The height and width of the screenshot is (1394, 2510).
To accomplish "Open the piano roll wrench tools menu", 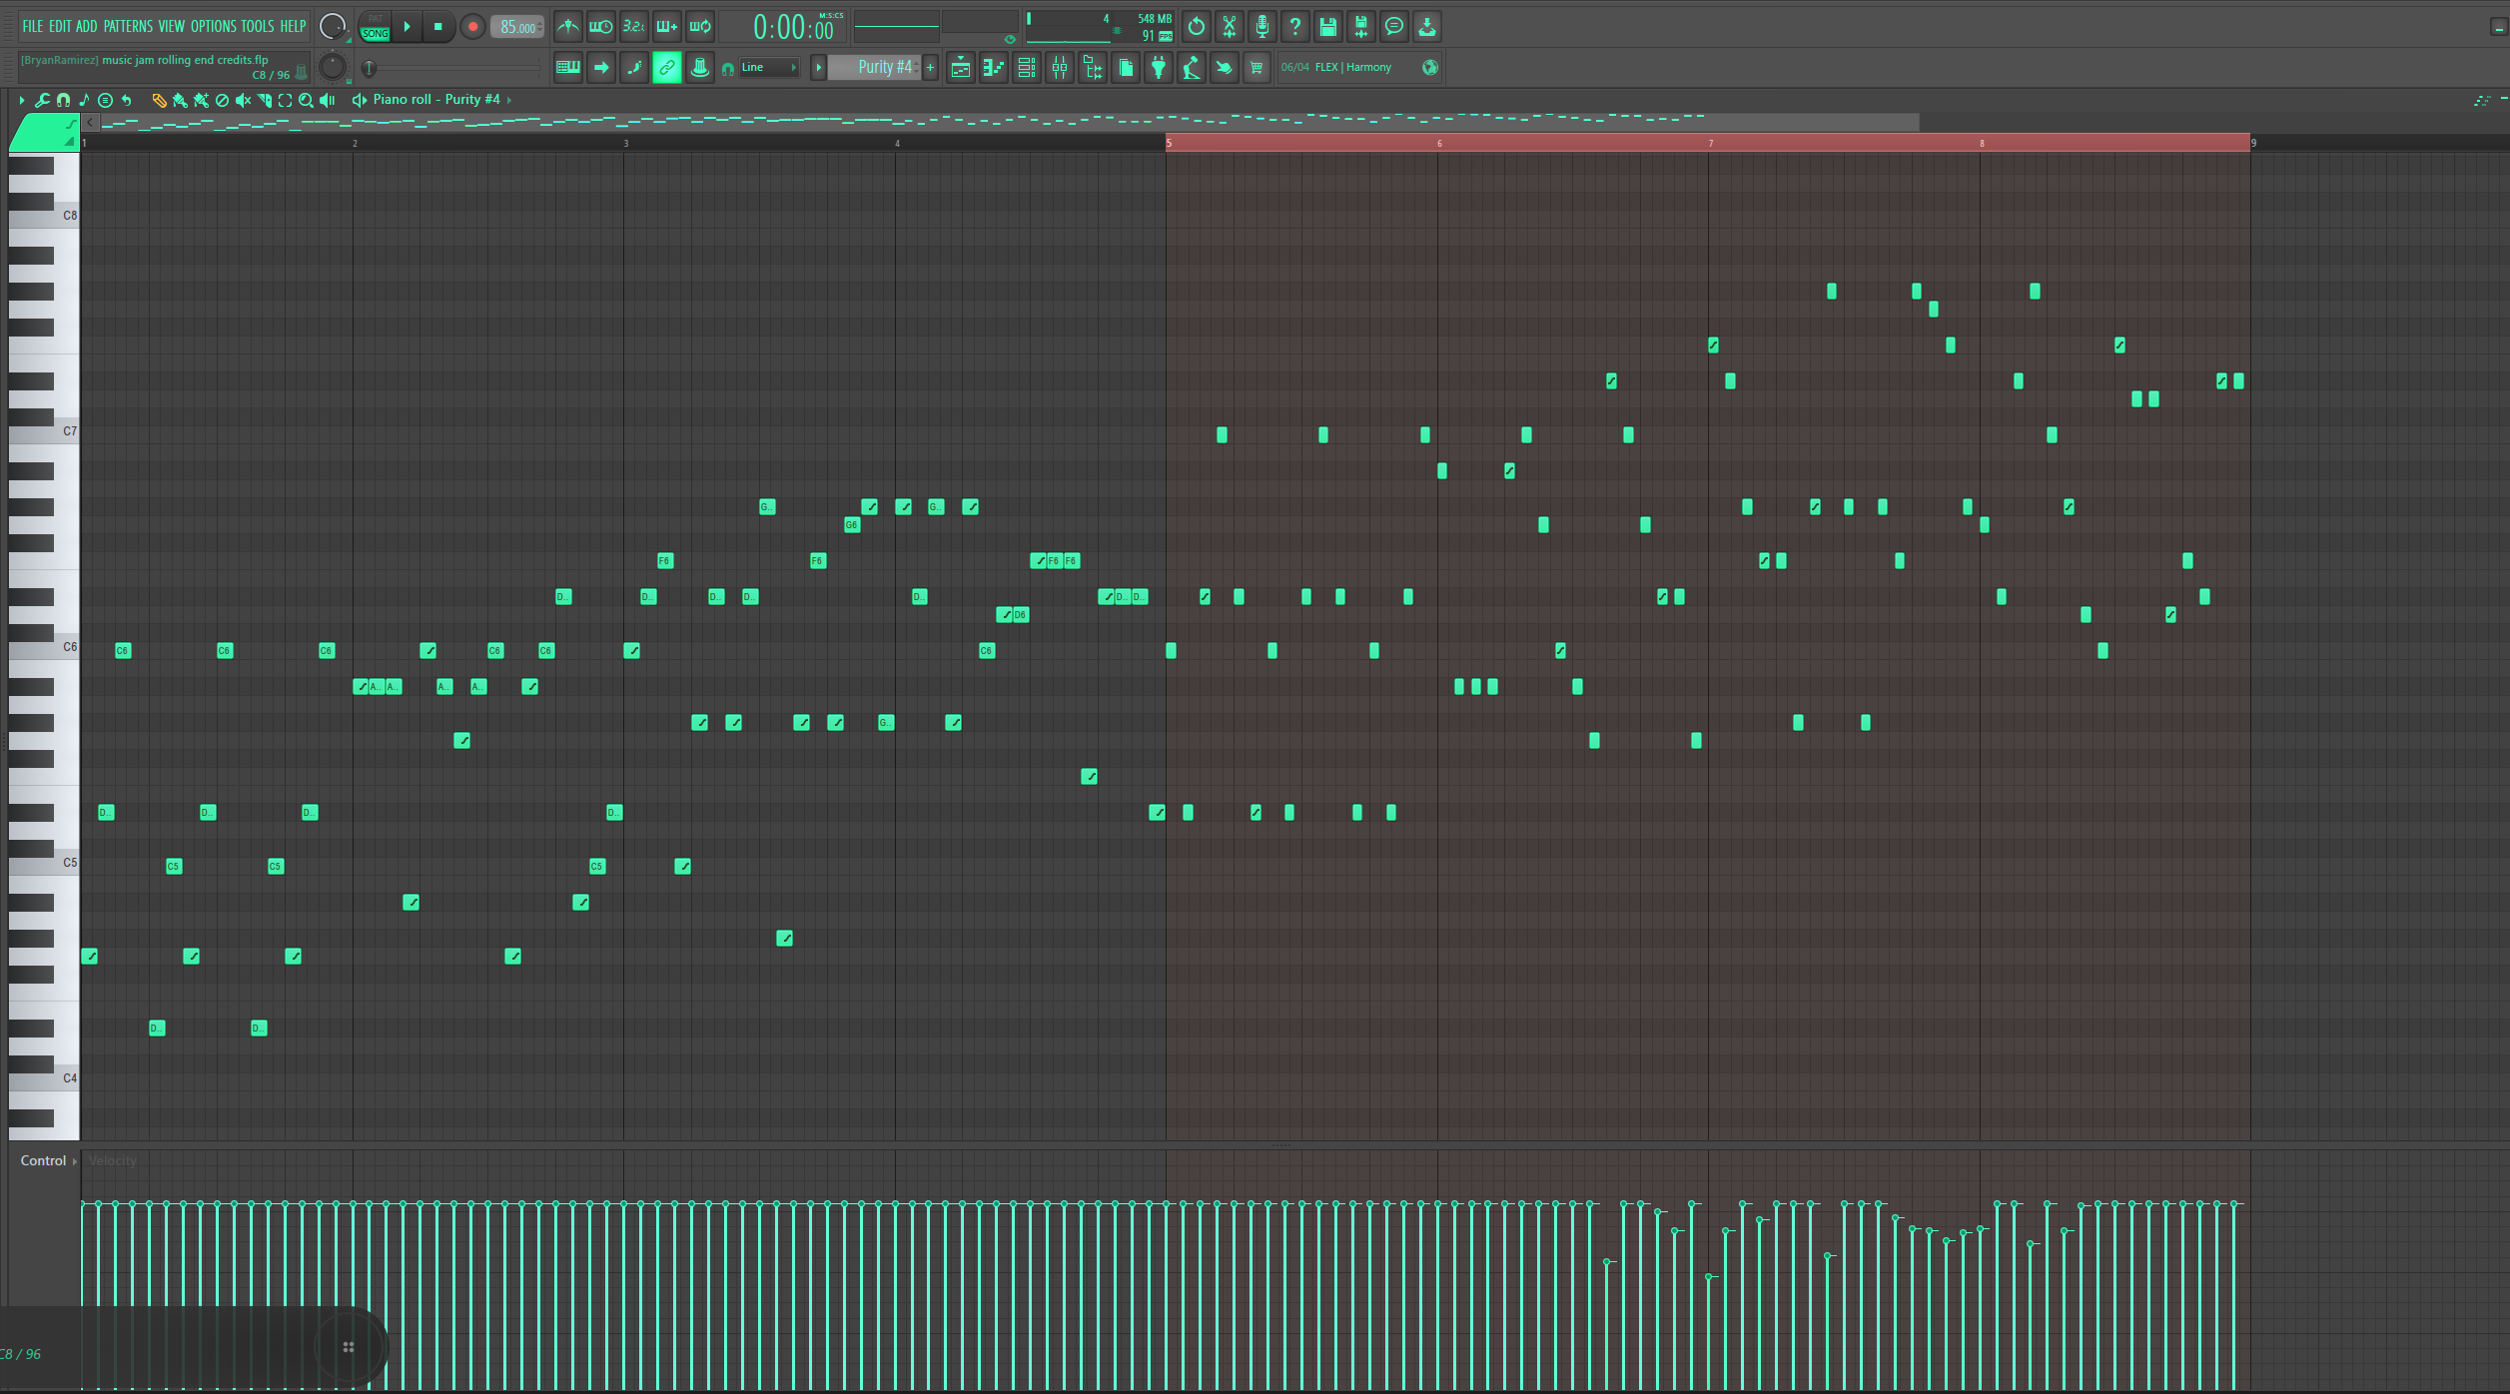I will coord(42,100).
